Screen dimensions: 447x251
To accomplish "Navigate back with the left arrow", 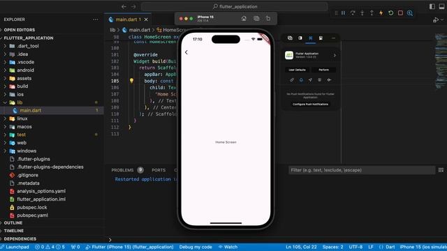I will point(124,6).
